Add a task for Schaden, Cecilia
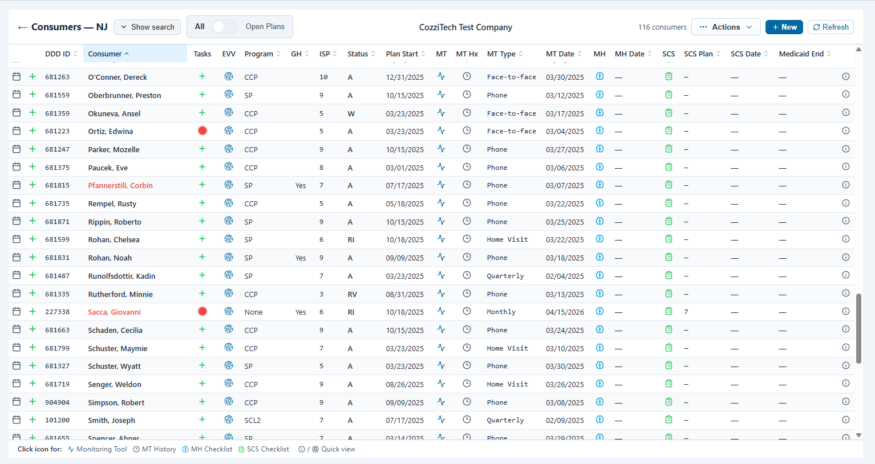 202,329
